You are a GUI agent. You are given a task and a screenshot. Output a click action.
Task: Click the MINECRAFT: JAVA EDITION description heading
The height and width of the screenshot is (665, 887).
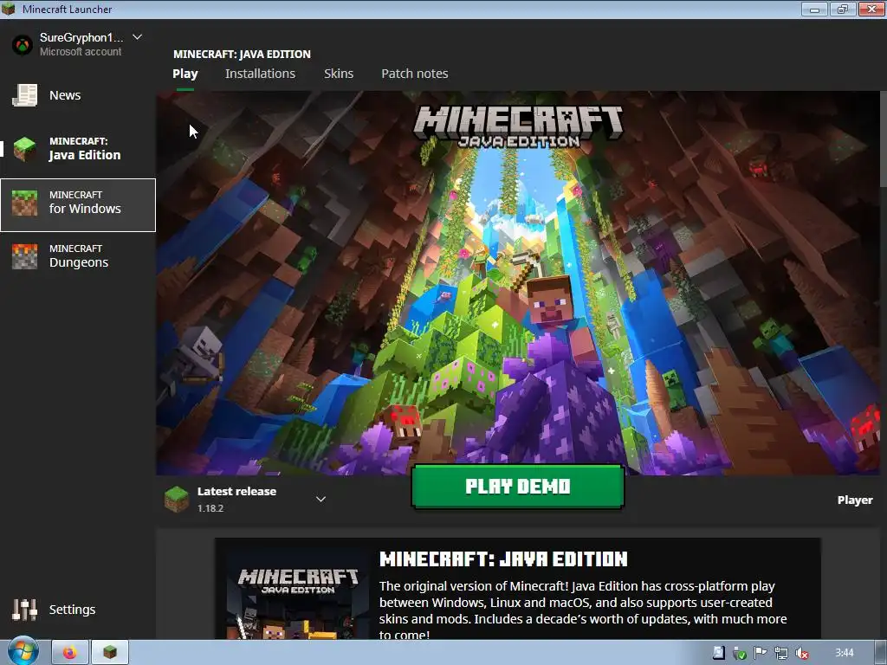tap(503, 559)
